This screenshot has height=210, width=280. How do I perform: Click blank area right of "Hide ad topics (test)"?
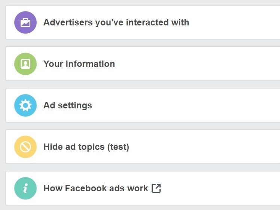(202, 147)
